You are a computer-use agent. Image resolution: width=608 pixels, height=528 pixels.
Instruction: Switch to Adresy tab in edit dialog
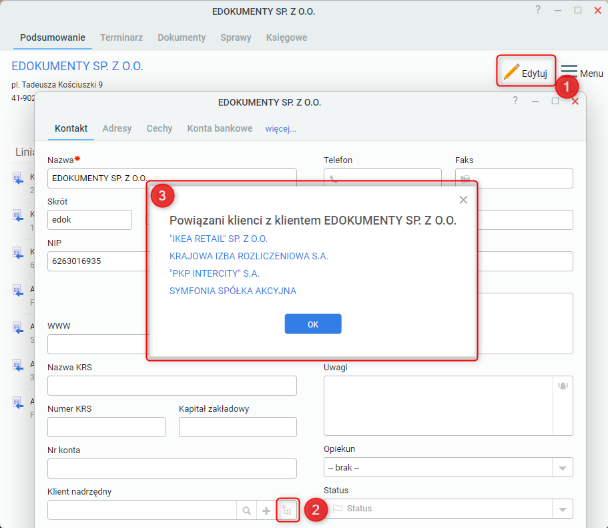click(x=117, y=128)
